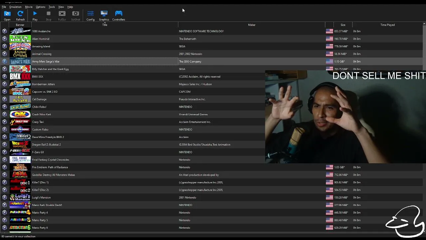The width and height of the screenshot is (426, 240).
Task: Select the Crash Nitro Kart banner thumbnail
Action: (20, 114)
